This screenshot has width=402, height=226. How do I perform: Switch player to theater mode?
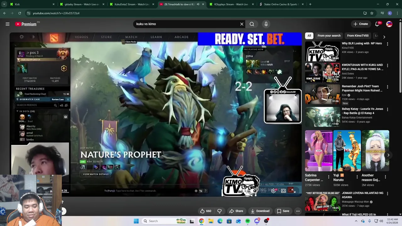point(284,191)
